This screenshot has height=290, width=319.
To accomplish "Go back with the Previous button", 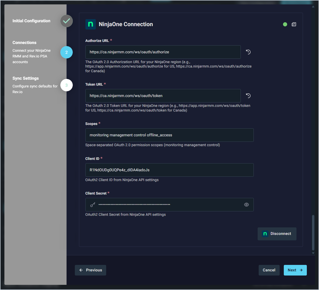I will click(91, 270).
